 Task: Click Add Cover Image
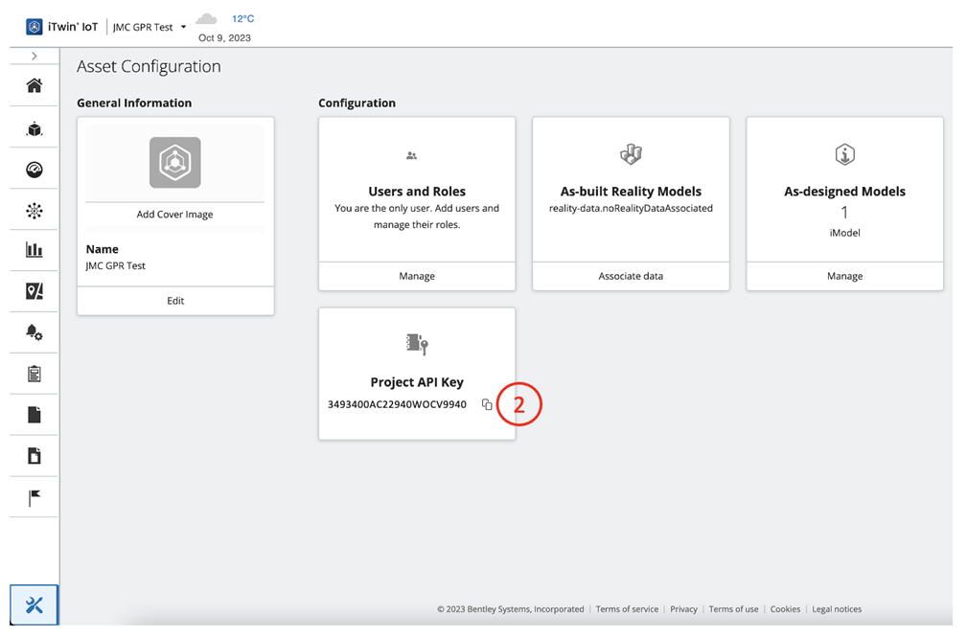(174, 214)
